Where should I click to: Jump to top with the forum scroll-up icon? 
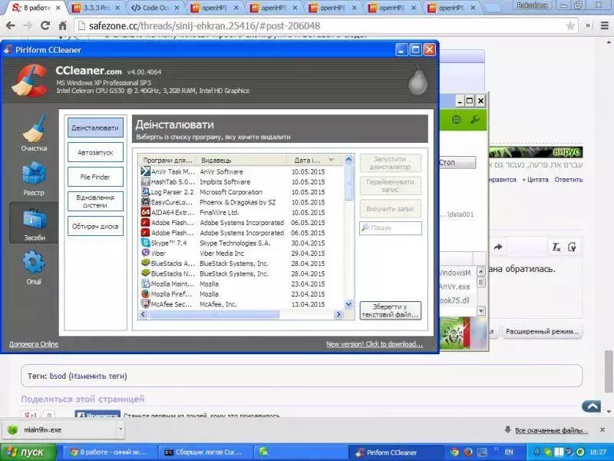pyautogui.click(x=591, y=406)
